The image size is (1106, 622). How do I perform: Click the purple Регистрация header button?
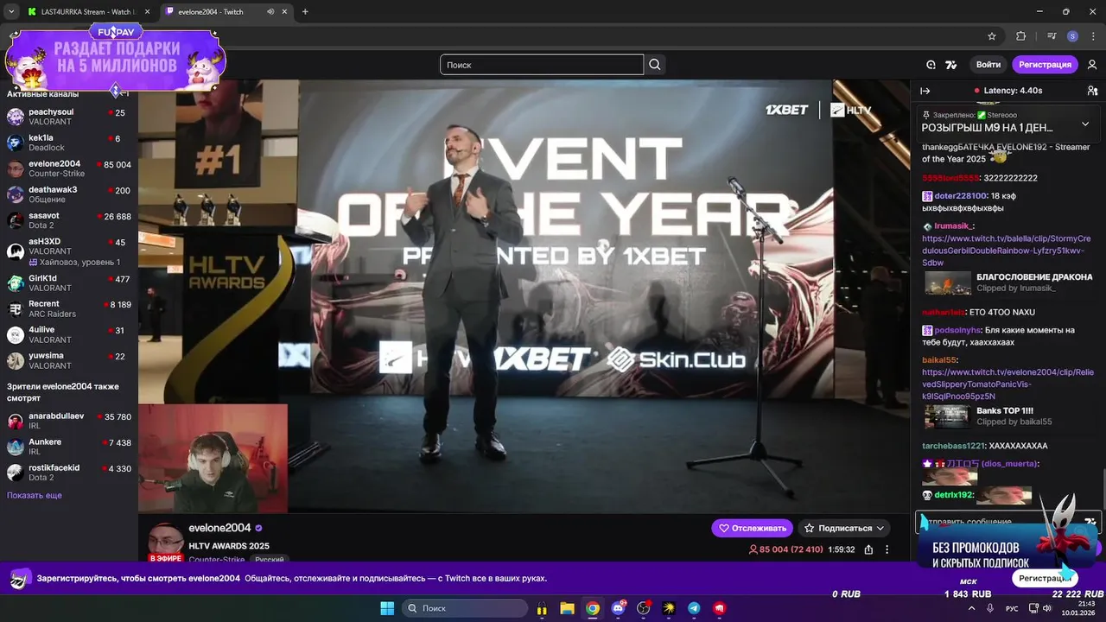[1045, 65]
